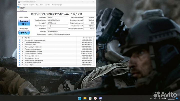Click status icon for Критическое предупреждение

click(19, 40)
